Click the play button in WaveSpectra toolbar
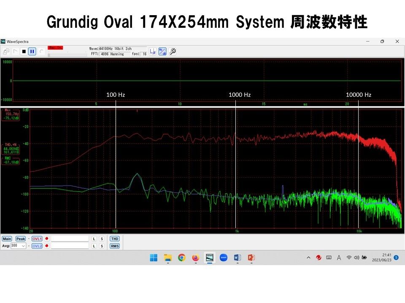 (15, 51)
